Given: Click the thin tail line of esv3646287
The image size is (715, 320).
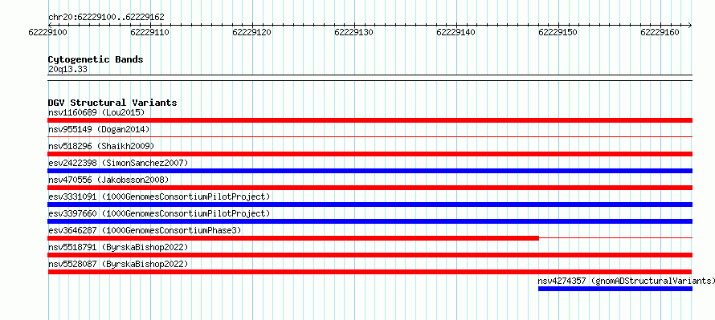Looking at the screenshot, I should tap(615, 237).
